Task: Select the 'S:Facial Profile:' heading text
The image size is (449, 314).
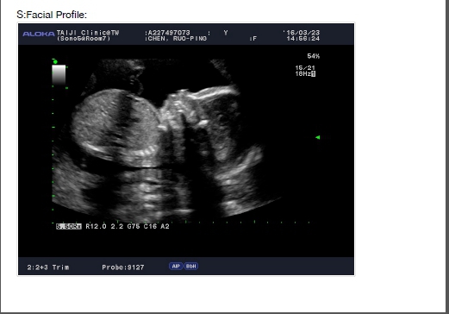Action: pos(52,15)
